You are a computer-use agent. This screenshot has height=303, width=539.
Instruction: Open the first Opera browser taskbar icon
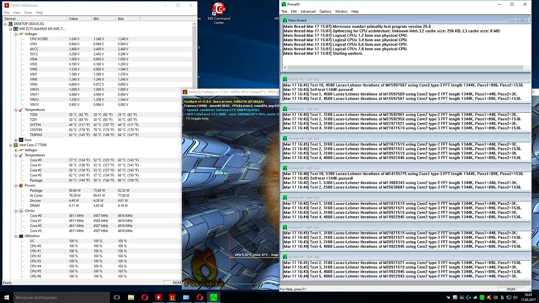[144, 297]
